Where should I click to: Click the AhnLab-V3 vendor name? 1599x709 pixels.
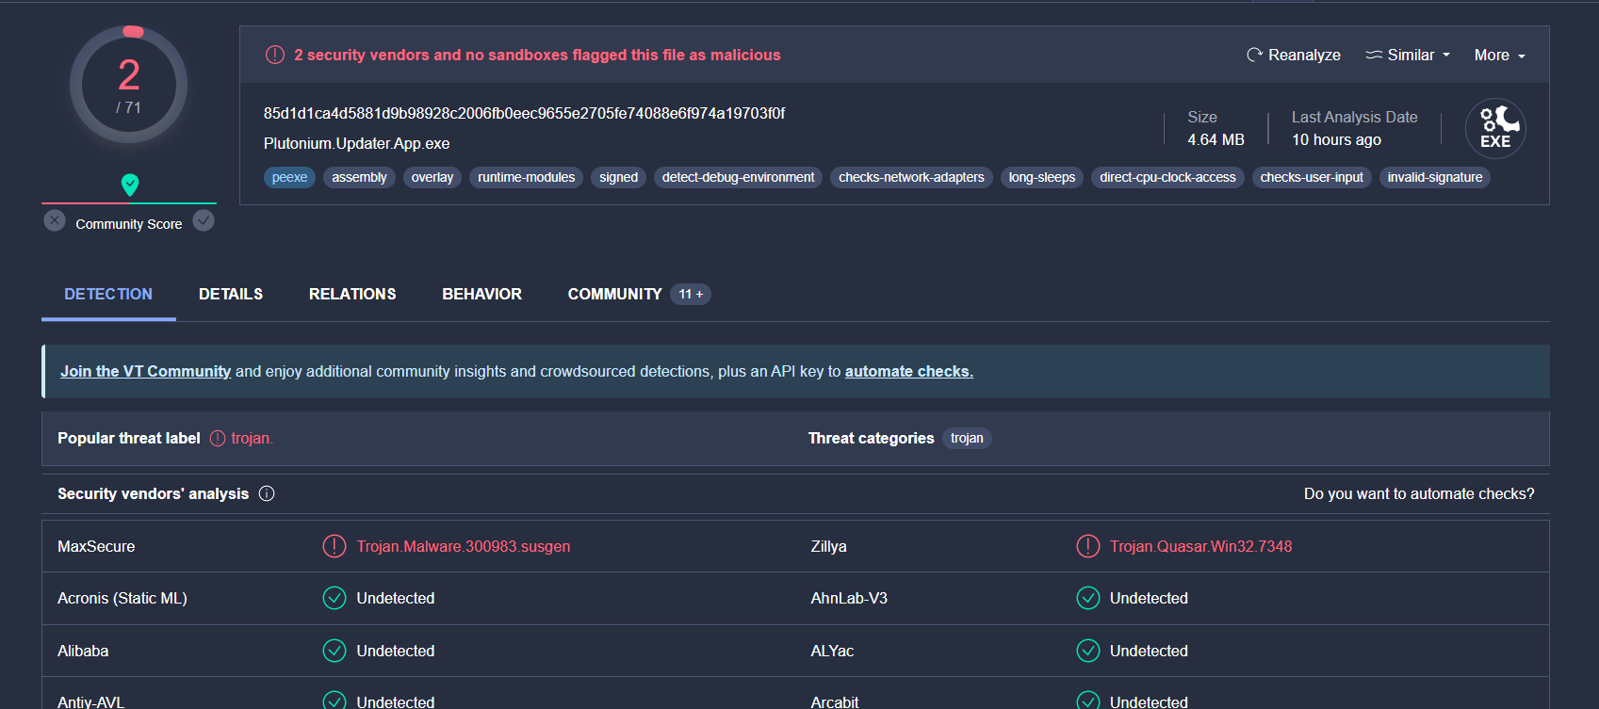[849, 598]
